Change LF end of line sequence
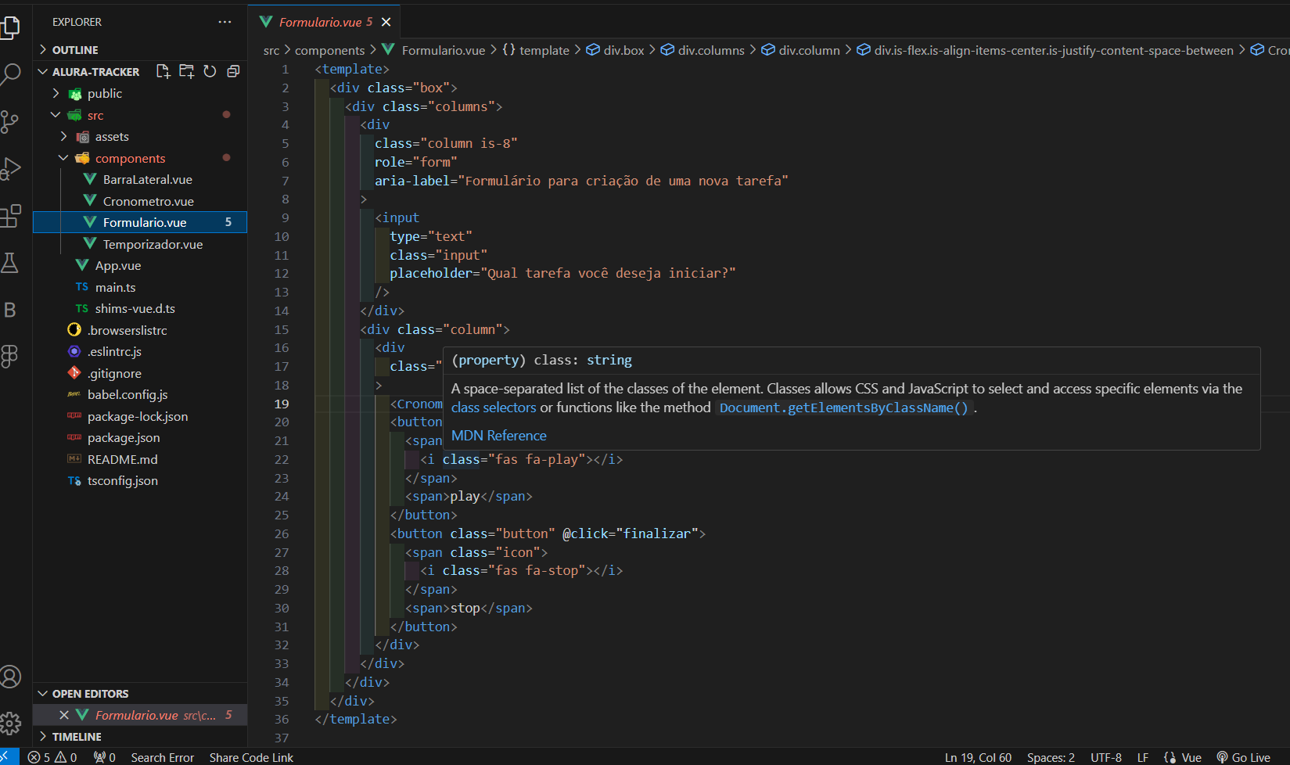The height and width of the screenshot is (765, 1290). tap(1143, 757)
